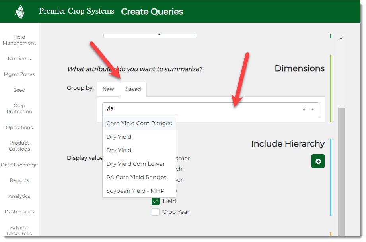
Task: Open the Dashboards sidebar item
Action: click(x=19, y=212)
